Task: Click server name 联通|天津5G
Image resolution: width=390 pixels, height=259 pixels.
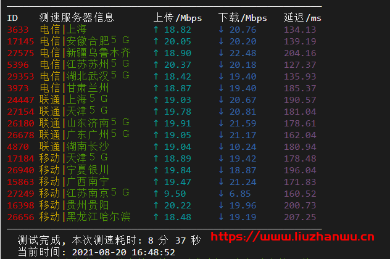Action: pyautogui.click(x=73, y=112)
